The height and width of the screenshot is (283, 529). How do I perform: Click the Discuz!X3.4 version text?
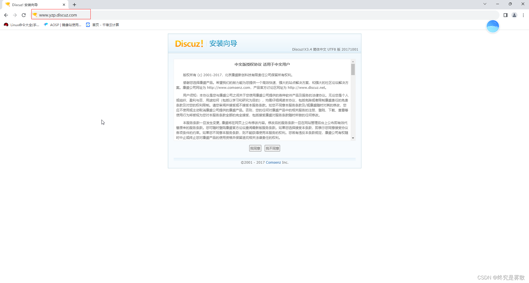point(325,50)
